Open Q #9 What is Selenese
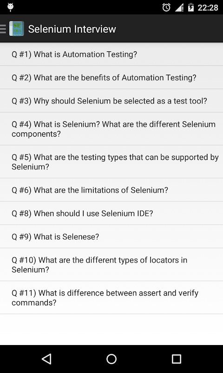This screenshot has width=223, height=373. tap(111, 236)
